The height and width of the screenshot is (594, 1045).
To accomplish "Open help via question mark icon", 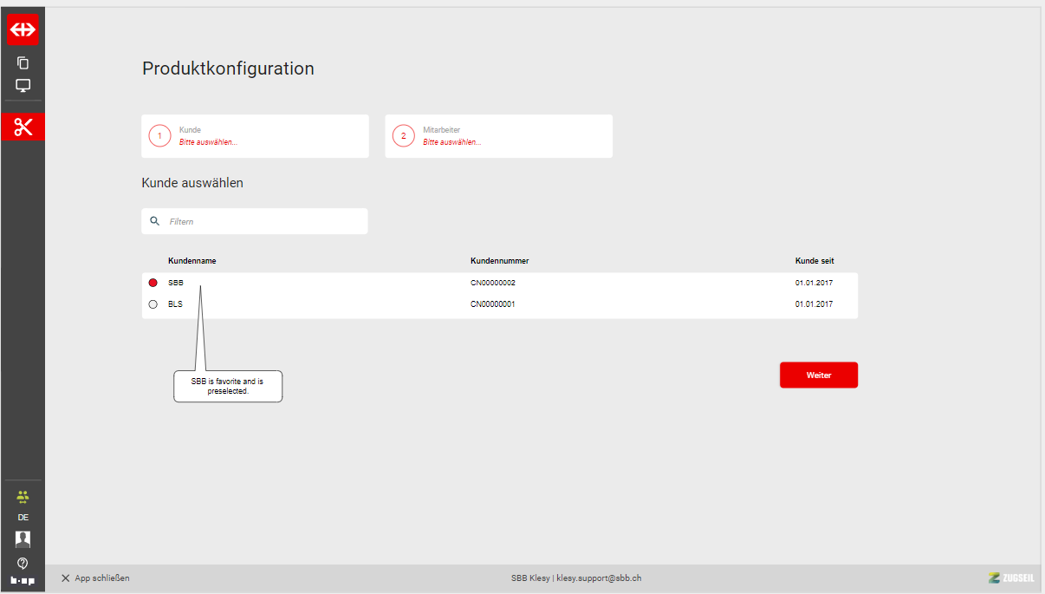I will coord(23,563).
